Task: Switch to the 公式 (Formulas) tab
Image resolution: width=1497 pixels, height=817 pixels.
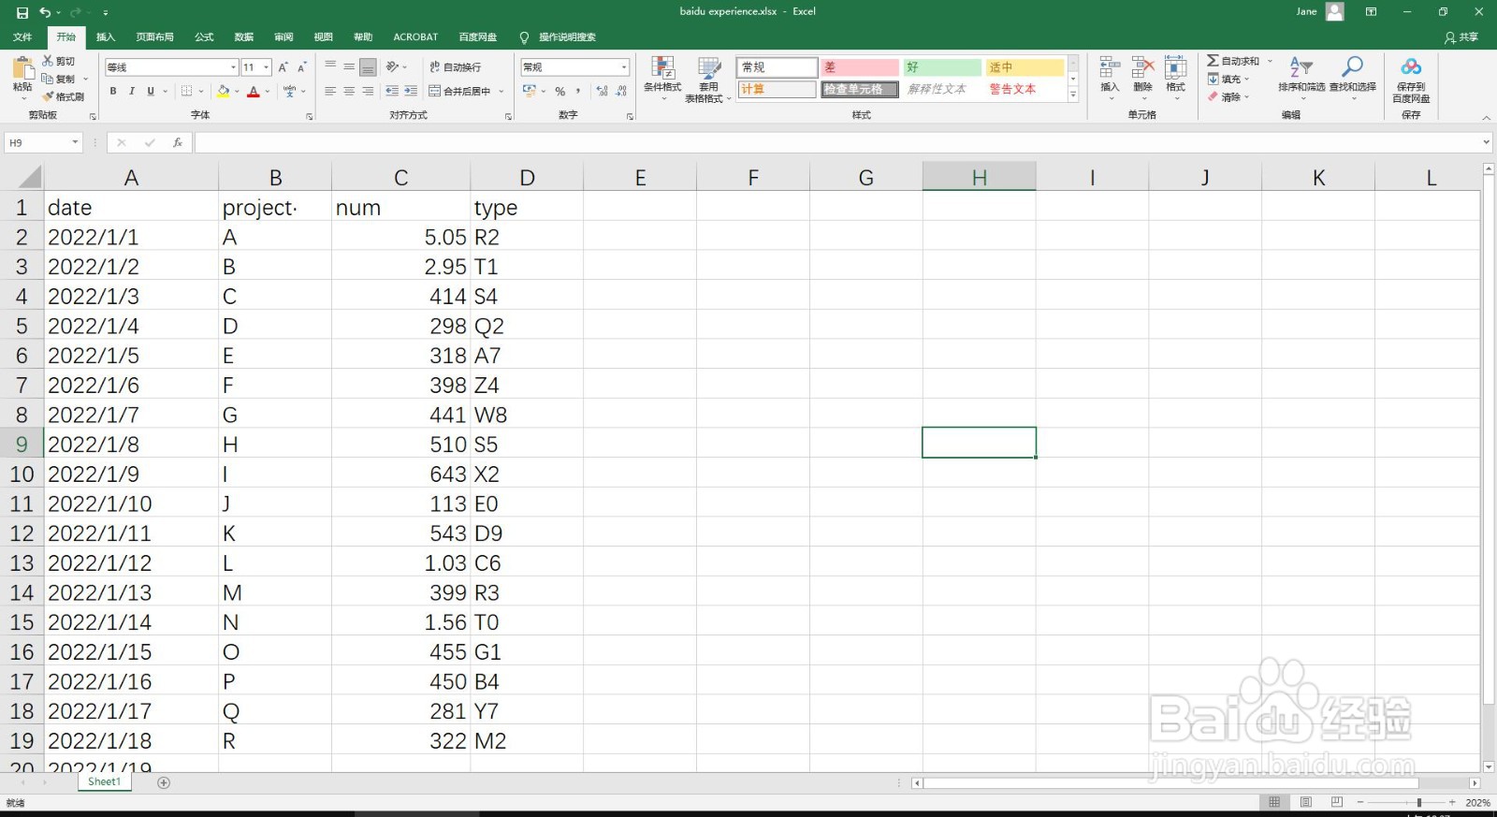Action: coord(204,37)
